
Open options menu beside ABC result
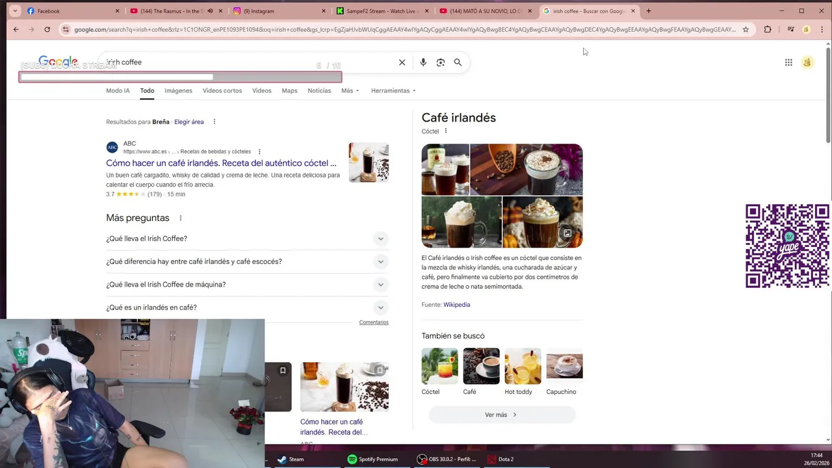[259, 151]
